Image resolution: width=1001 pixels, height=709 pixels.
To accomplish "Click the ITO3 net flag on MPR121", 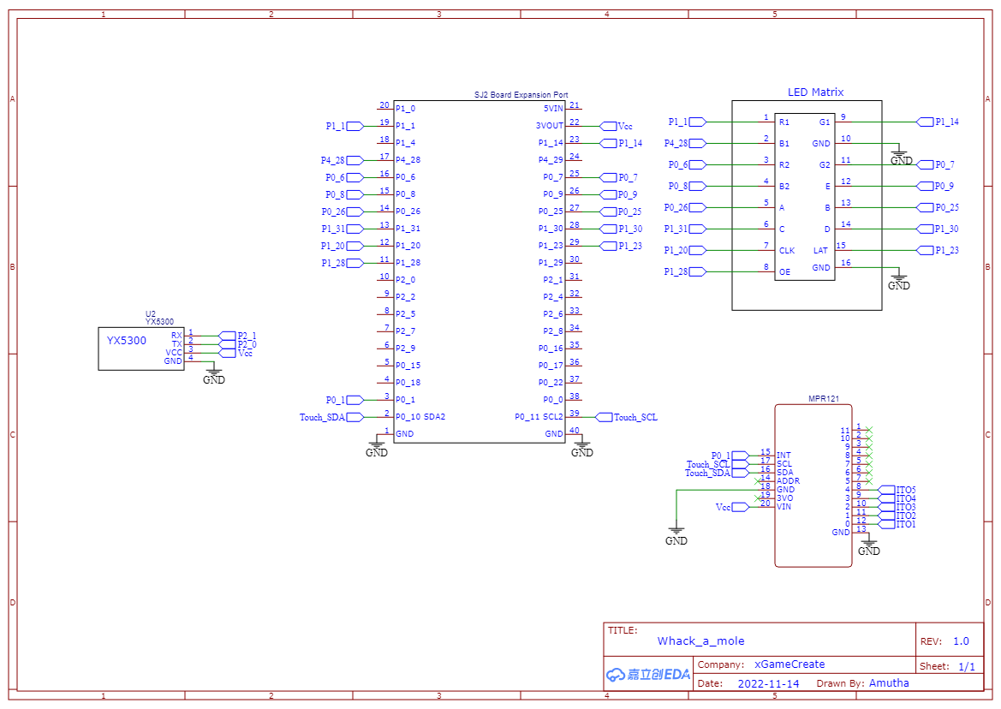I will point(897,507).
